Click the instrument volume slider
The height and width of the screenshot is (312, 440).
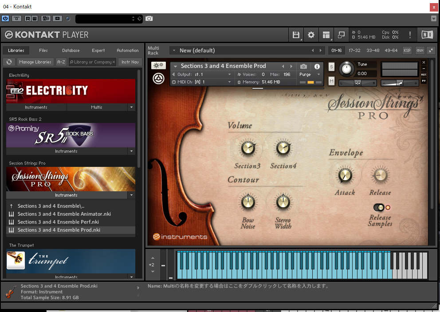(400, 83)
